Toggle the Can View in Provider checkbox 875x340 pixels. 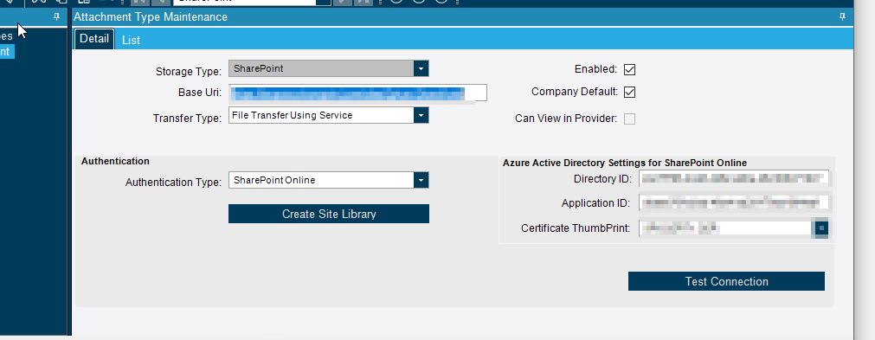pos(629,119)
